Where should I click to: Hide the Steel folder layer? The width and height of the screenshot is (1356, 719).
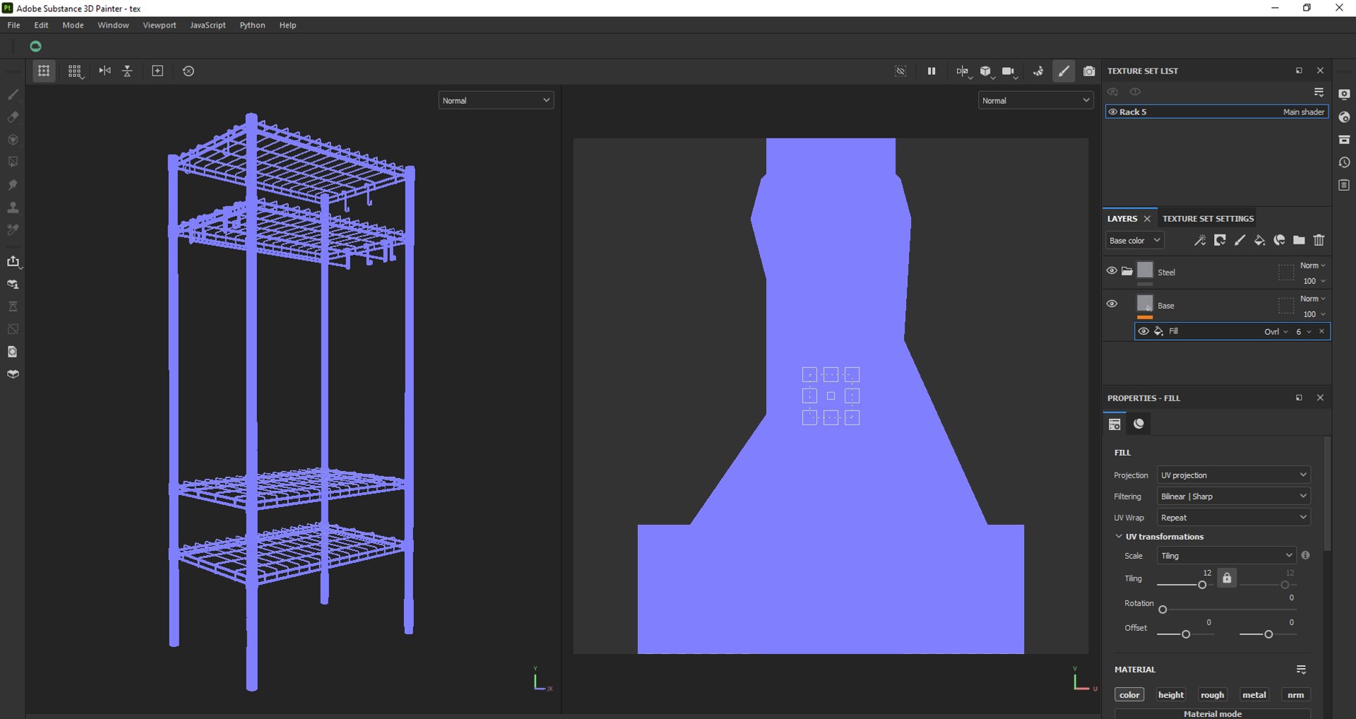click(x=1112, y=271)
